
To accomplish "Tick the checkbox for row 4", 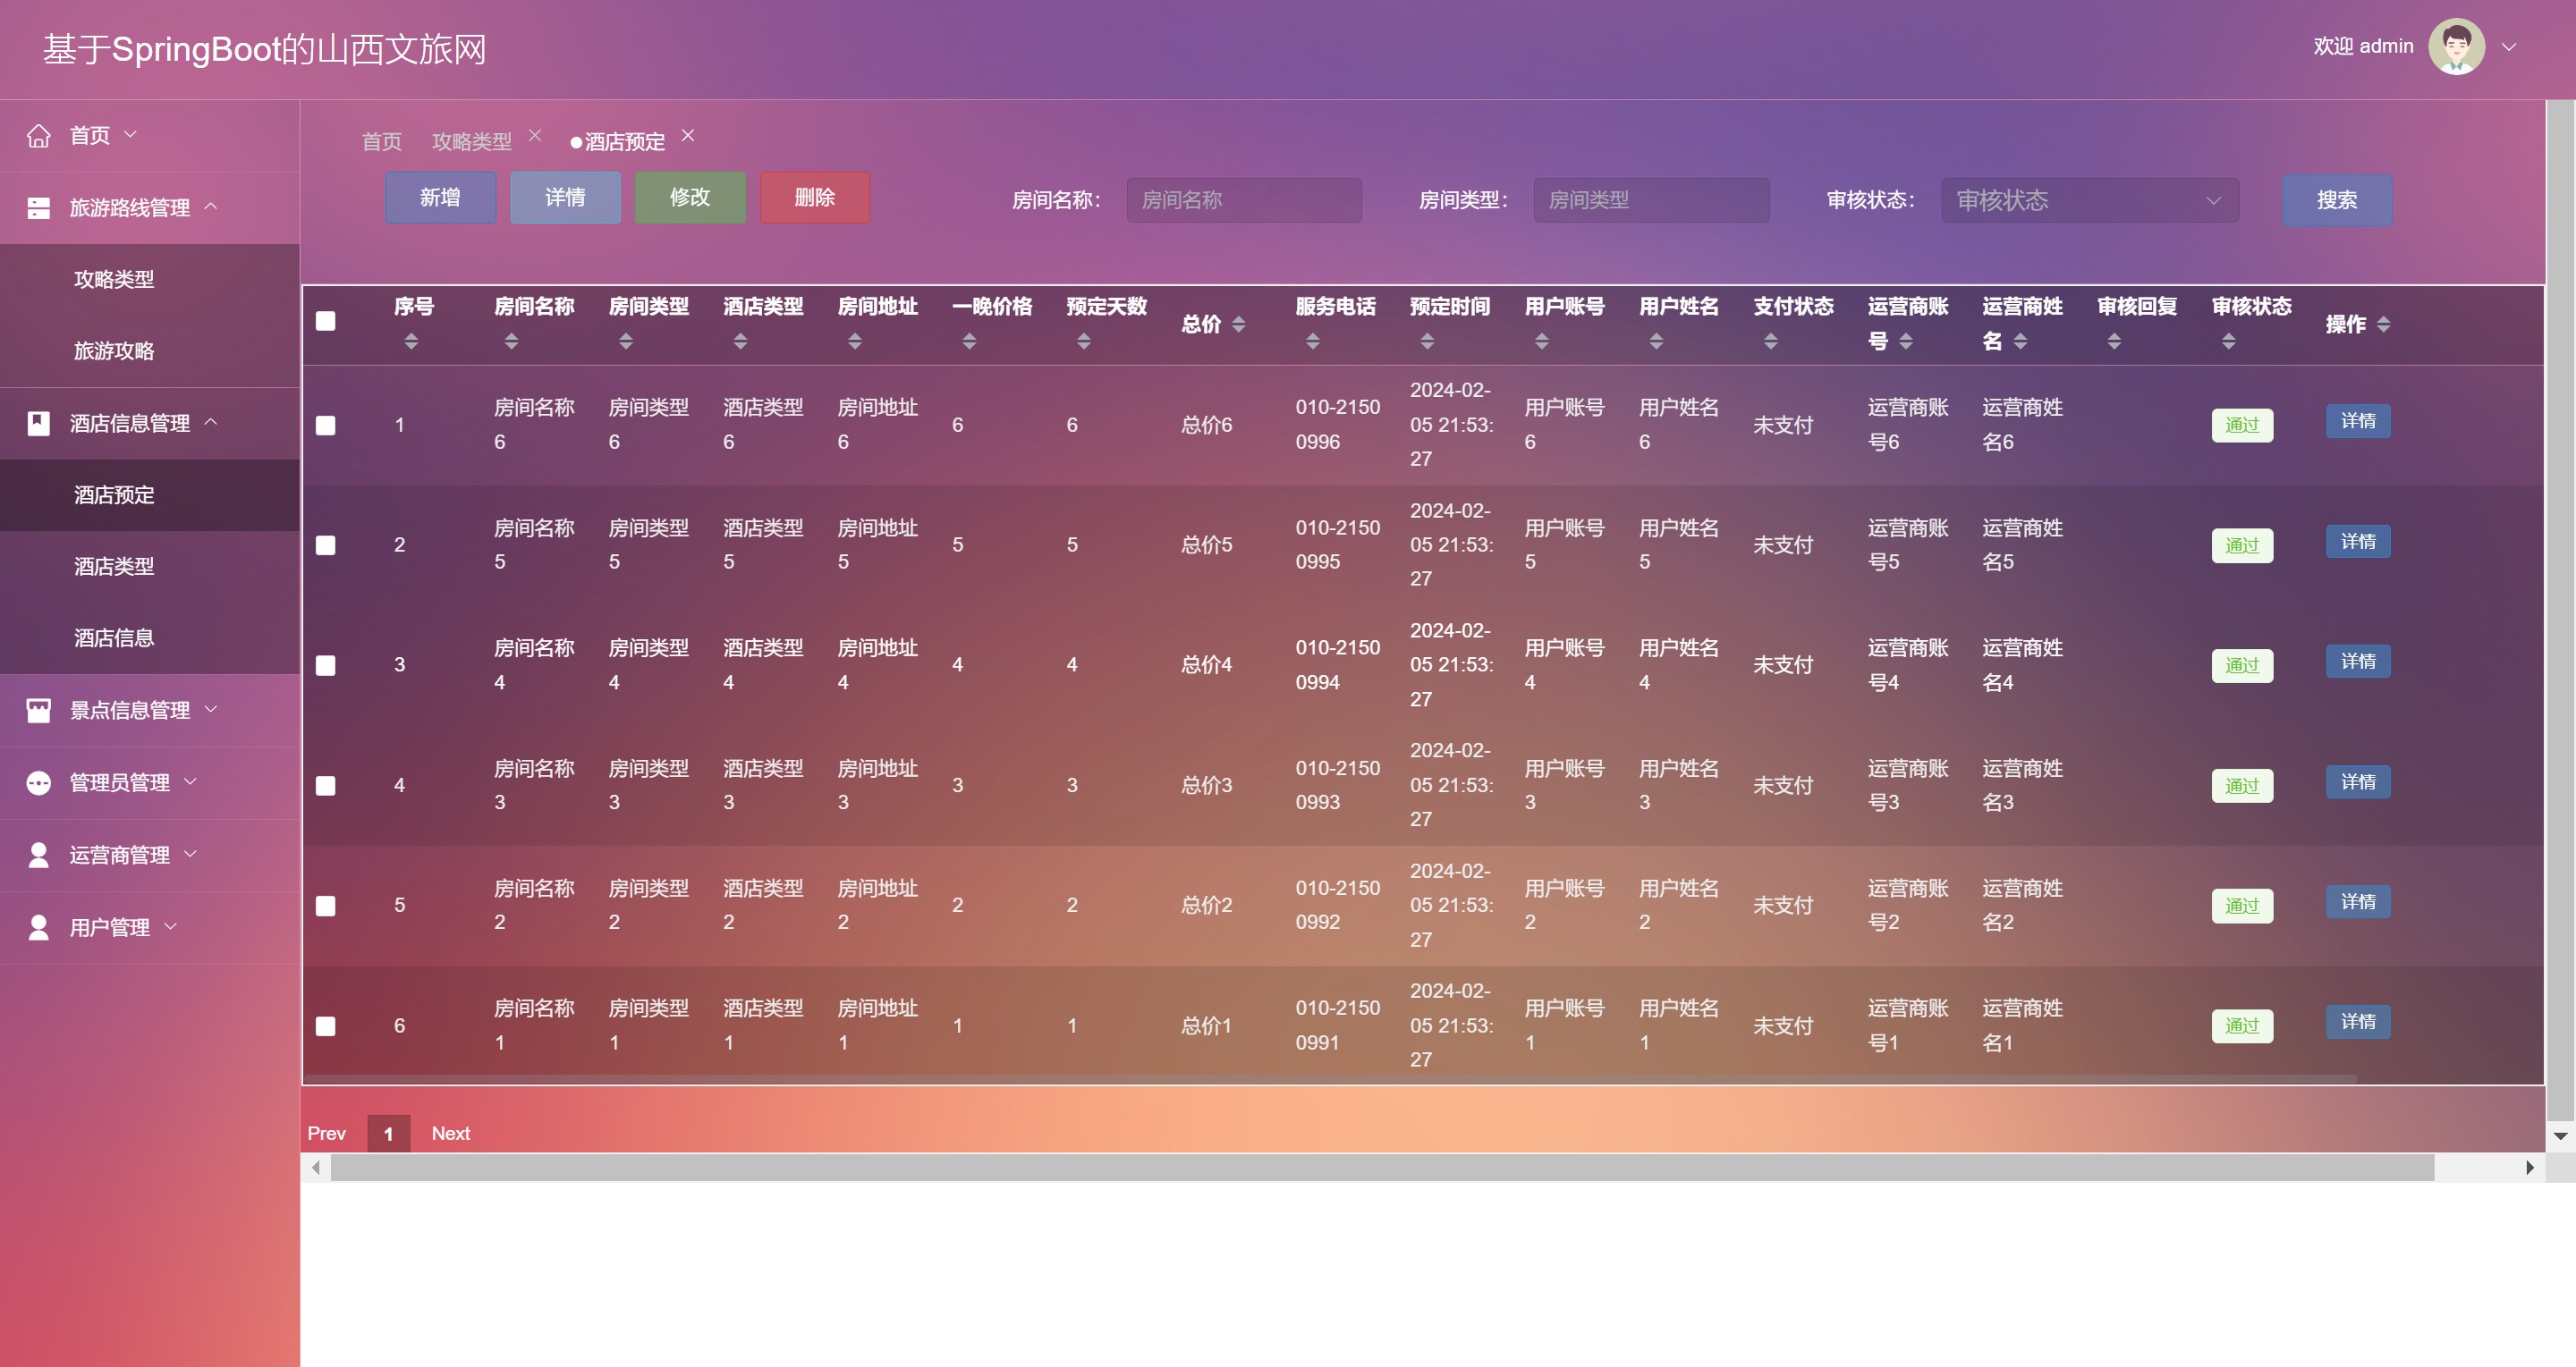I will [325, 787].
